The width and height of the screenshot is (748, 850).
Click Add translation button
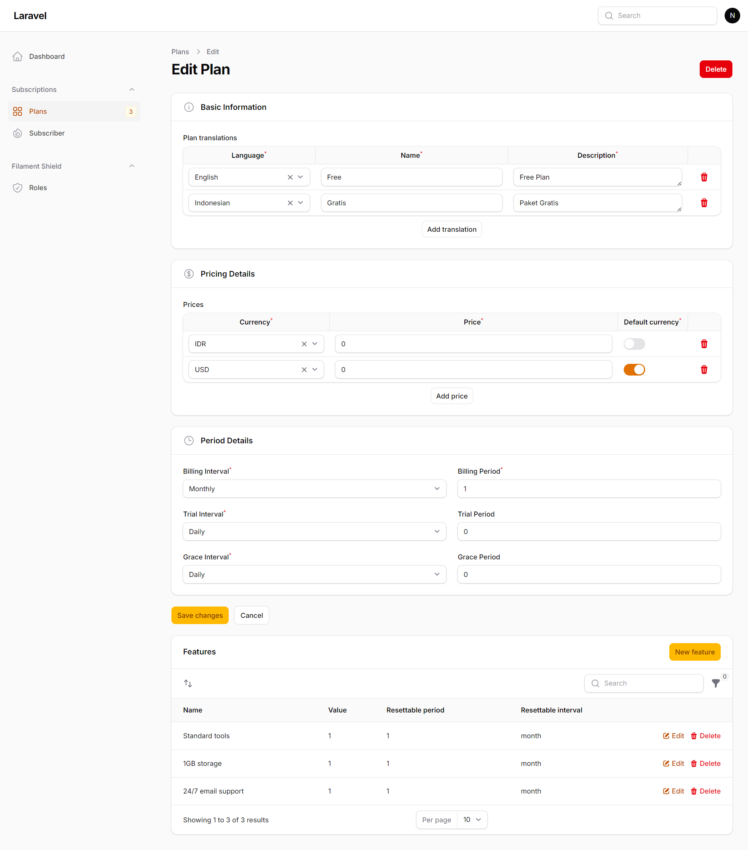[x=452, y=229]
